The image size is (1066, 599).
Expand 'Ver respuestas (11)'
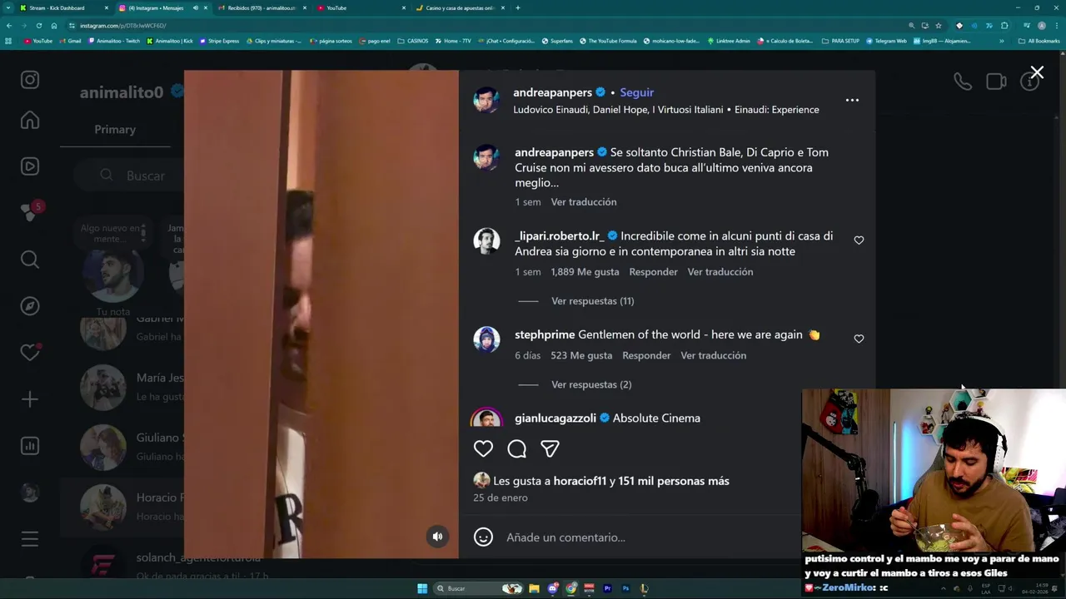[592, 301]
